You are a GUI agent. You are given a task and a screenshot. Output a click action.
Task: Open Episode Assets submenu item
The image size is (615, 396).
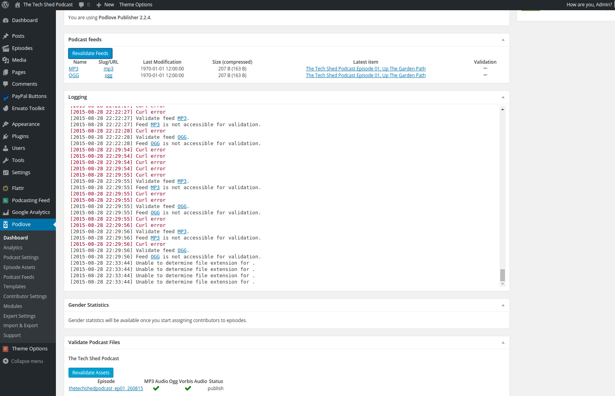19,267
